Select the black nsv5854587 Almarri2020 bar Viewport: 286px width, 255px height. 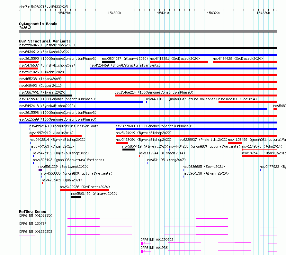coord(108,62)
